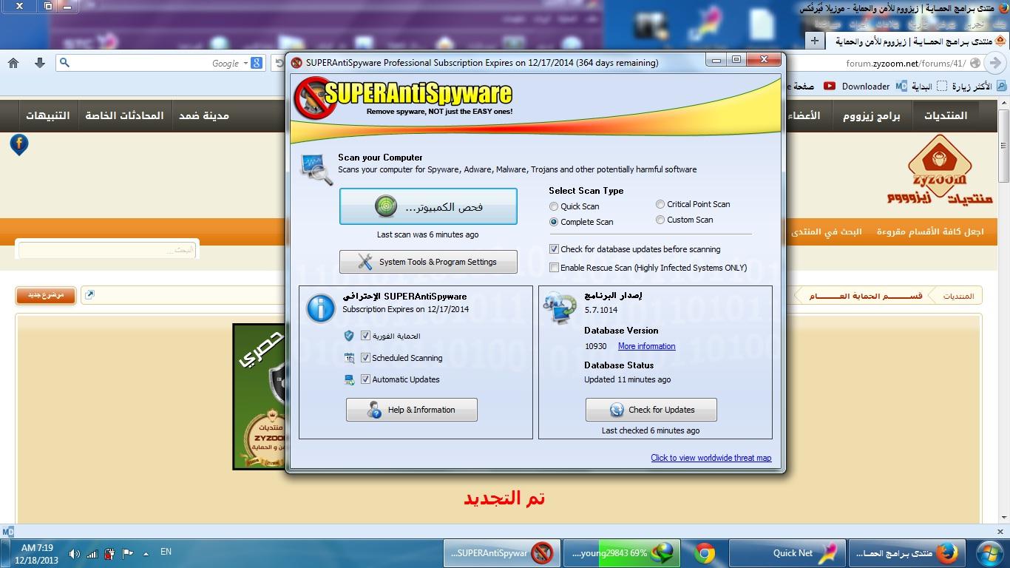Open Firefox downloads arrow icon
The image size is (1010, 568).
pos(40,63)
